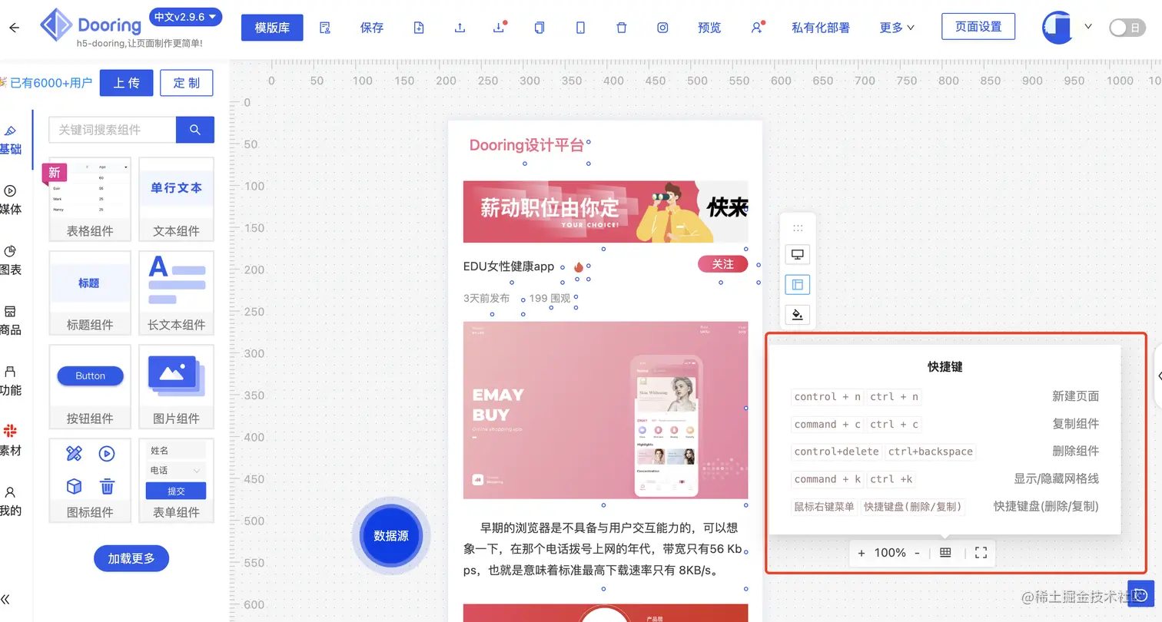Click the 私有化部署 link
This screenshot has height=622, width=1162.
(x=821, y=28)
